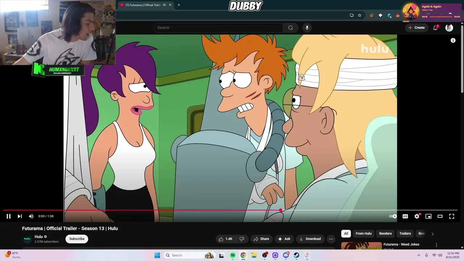464x261 pixels.
Task: Open a new browser tab
Action: [179, 5]
